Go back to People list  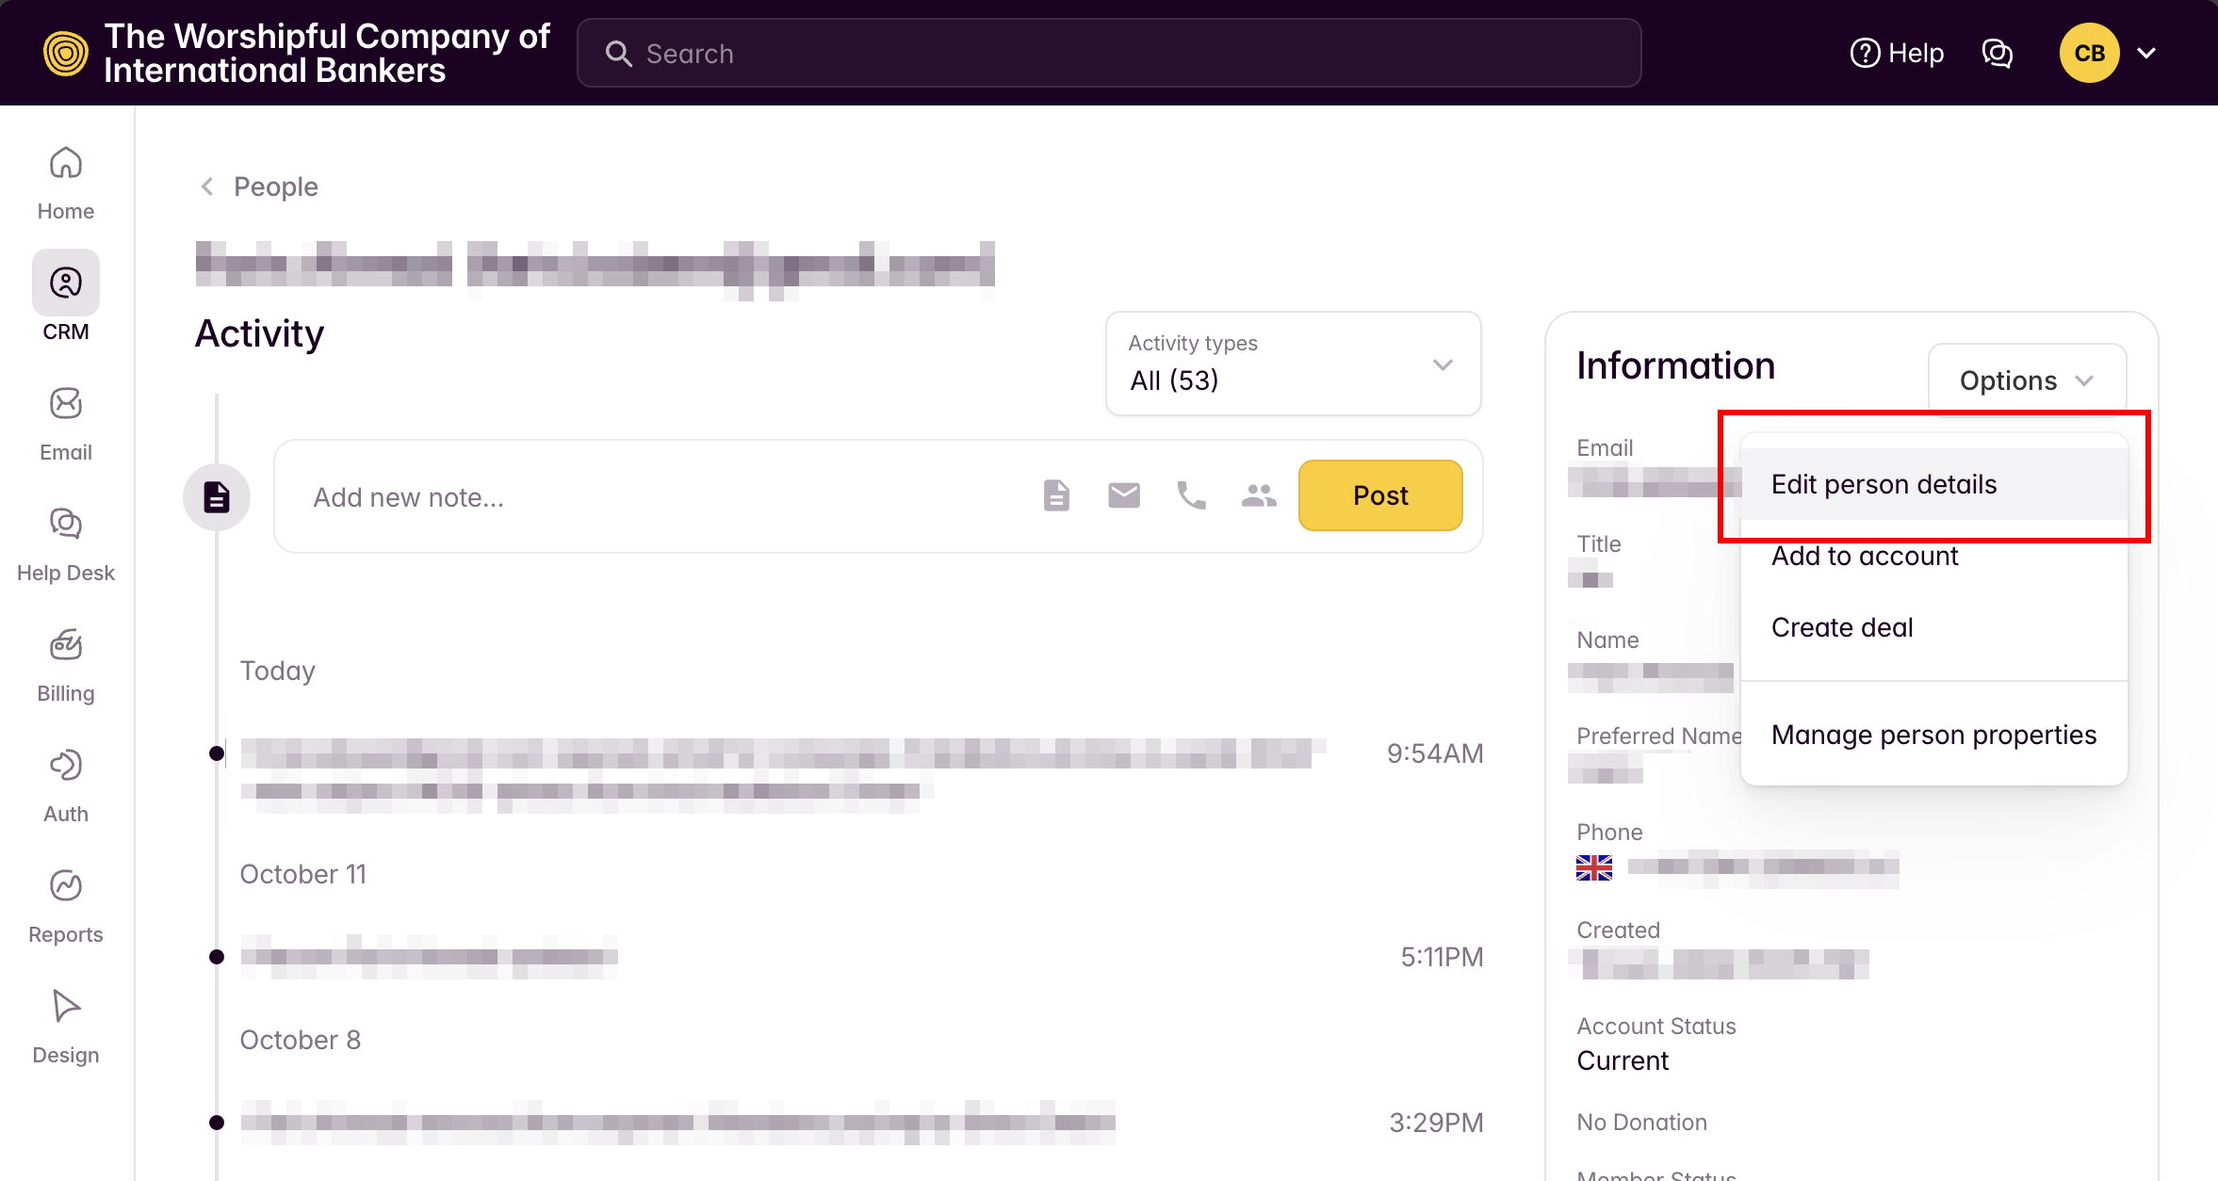click(x=260, y=186)
